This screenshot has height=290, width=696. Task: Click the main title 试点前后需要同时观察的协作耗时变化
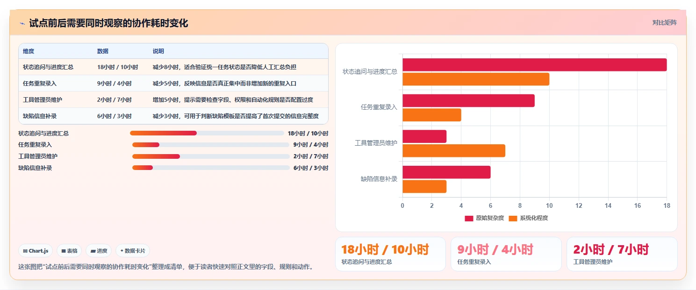tap(108, 23)
